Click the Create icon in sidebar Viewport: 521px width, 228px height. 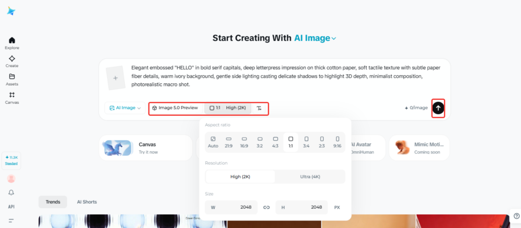pyautogui.click(x=12, y=59)
